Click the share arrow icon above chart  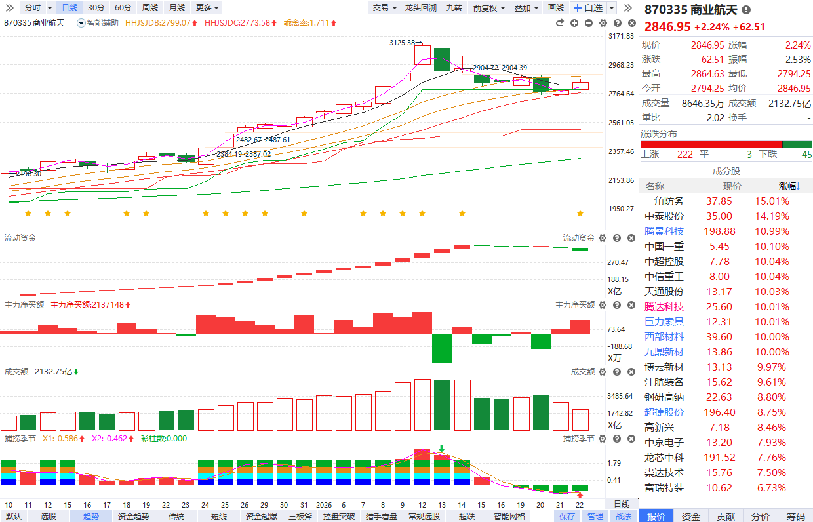560,23
